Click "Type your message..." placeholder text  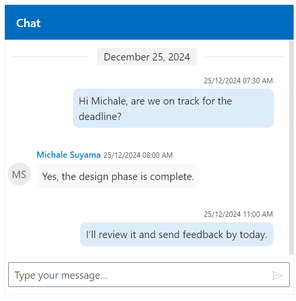[x=61, y=275]
